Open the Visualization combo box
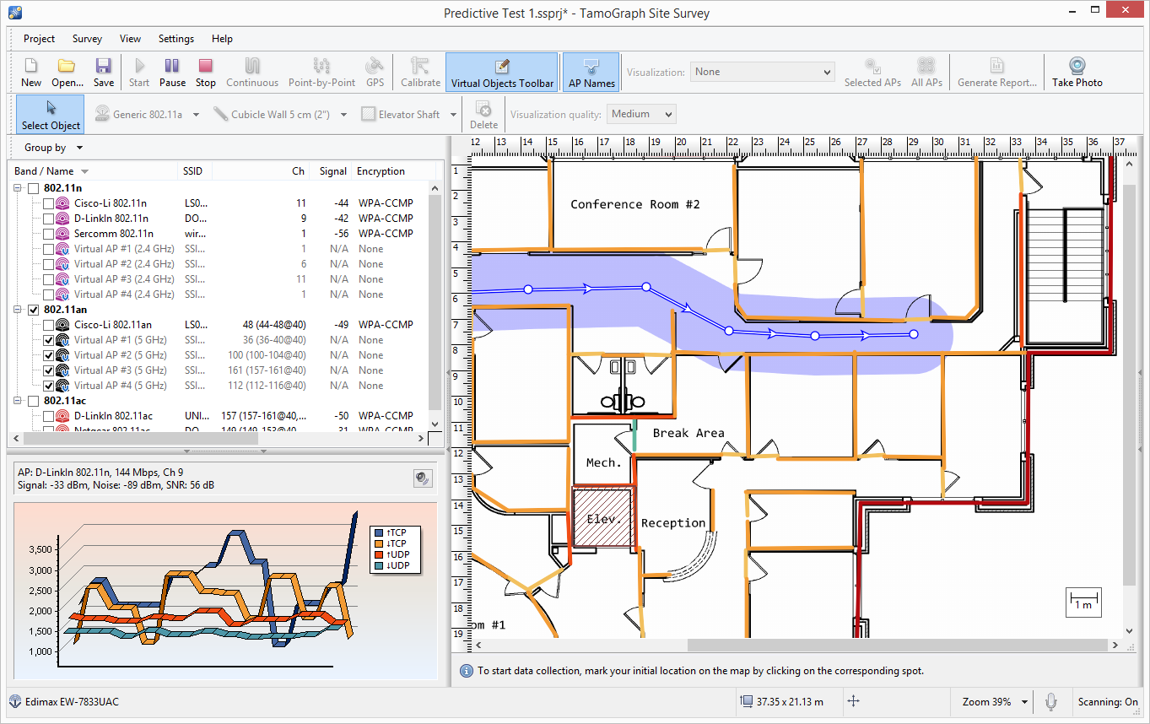 point(763,72)
